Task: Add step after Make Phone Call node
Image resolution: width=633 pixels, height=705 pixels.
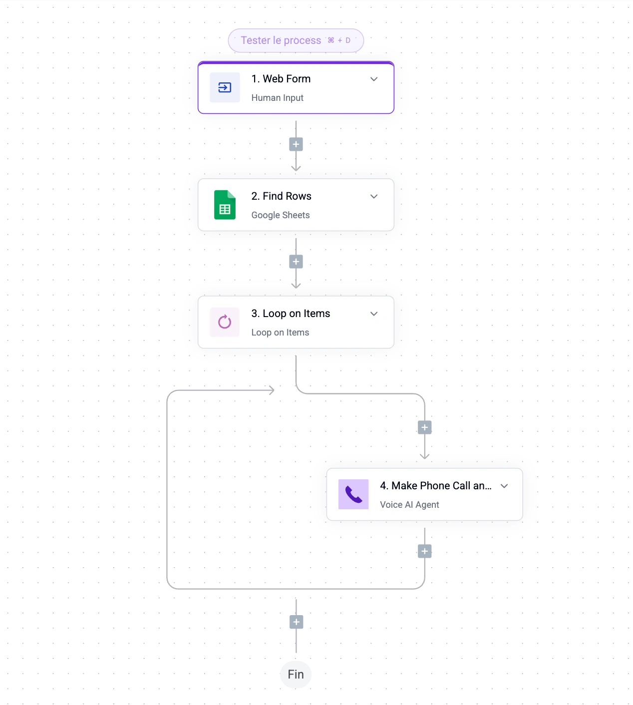Action: coord(425,551)
